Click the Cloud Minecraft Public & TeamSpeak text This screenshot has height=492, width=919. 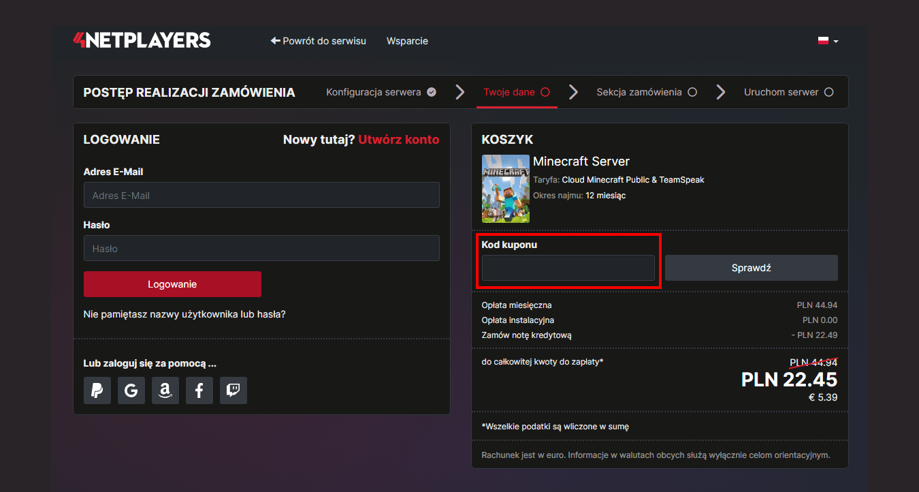[x=633, y=180]
